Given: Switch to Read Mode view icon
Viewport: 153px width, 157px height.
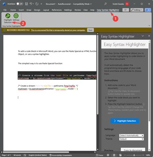Looking at the screenshot, I should coord(108,155).
